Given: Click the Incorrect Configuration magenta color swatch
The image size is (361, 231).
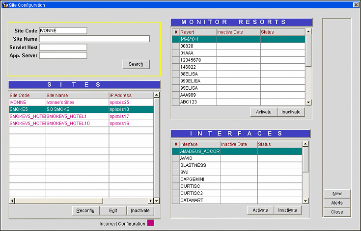Looking at the screenshot, I should [x=151, y=223].
